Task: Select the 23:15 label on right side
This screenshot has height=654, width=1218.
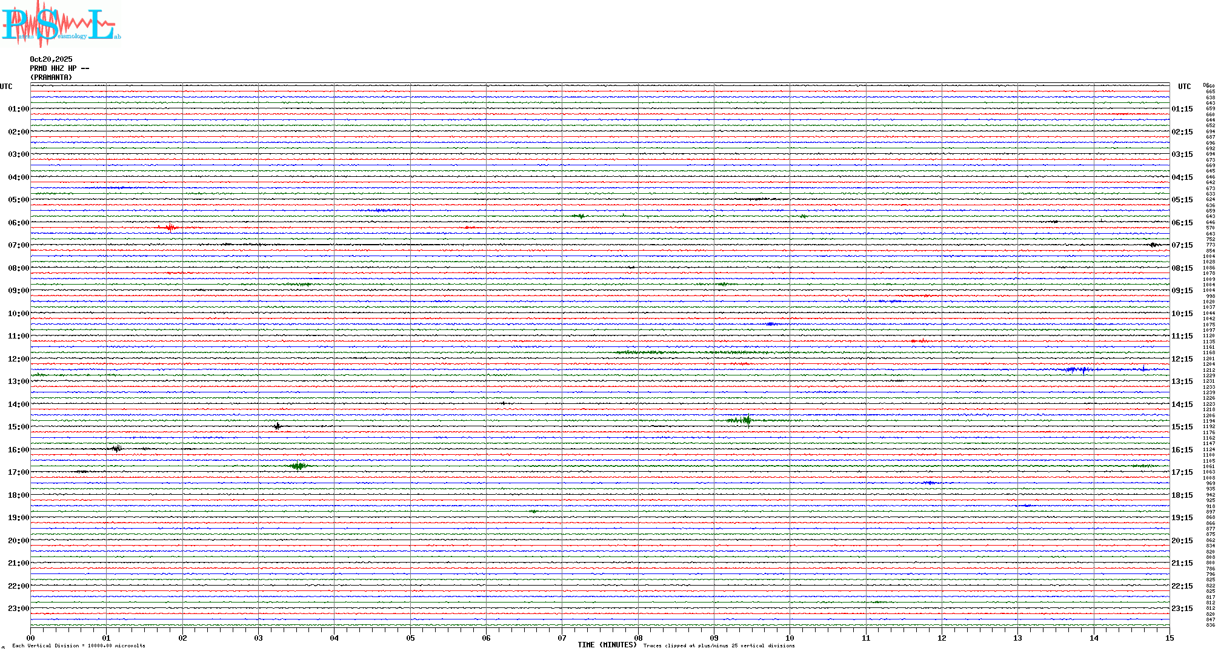Action: coord(1182,609)
